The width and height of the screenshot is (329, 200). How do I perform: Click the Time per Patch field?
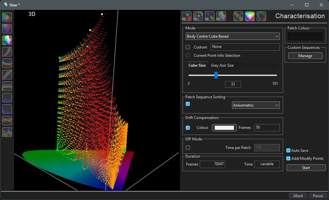(x=267, y=147)
